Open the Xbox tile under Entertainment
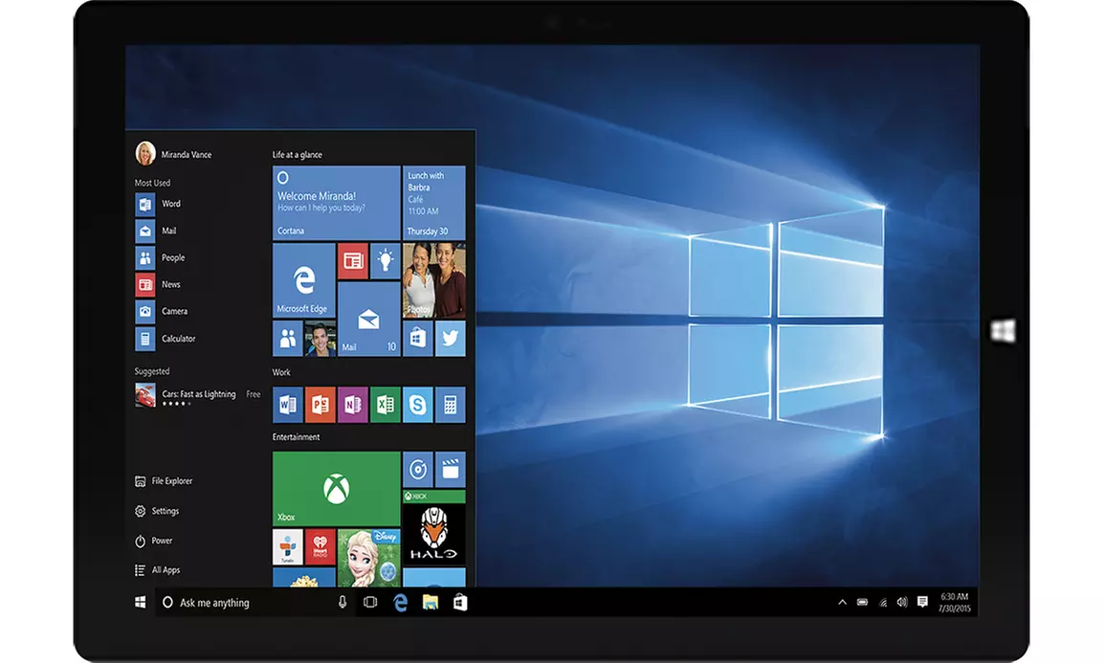Image resolution: width=1105 pixels, height=663 pixels. pos(335,488)
